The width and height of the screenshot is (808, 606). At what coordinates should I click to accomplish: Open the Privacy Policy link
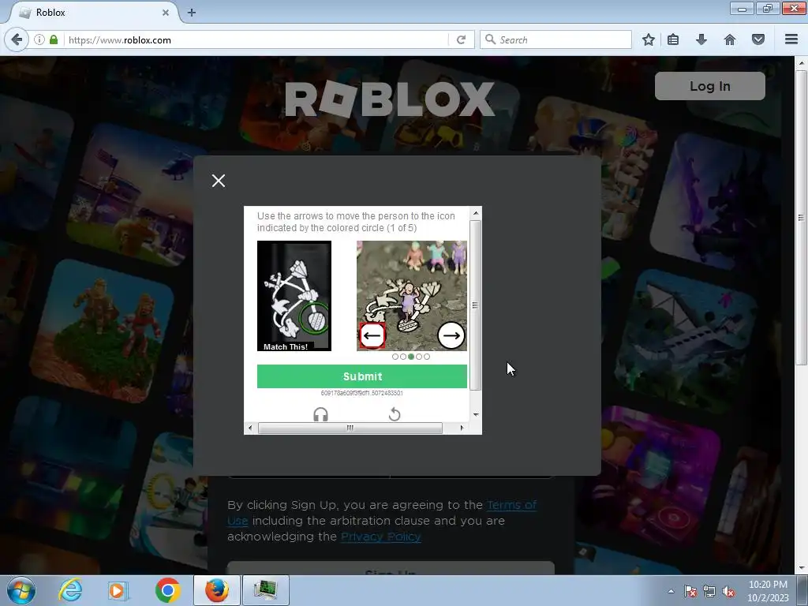[x=381, y=537]
